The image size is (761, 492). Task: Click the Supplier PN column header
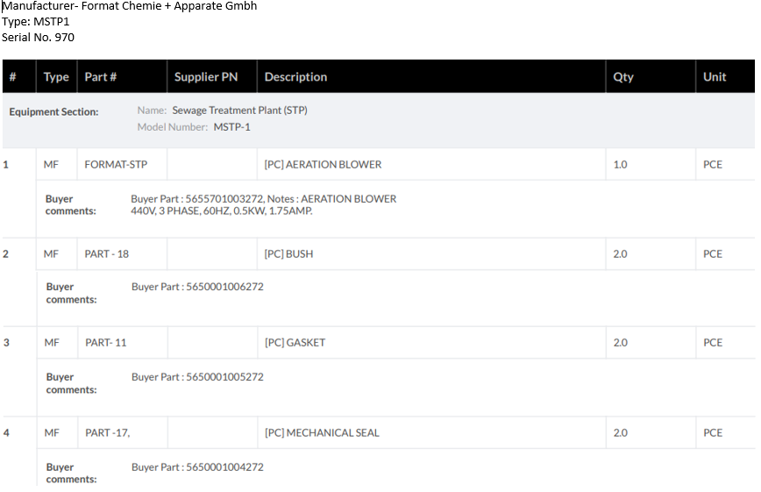click(206, 77)
